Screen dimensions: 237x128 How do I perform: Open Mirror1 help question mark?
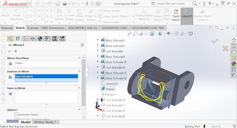[82, 45]
